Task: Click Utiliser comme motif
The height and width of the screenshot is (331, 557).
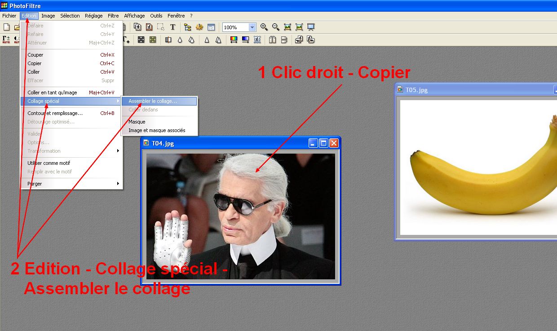Action: 49,163
